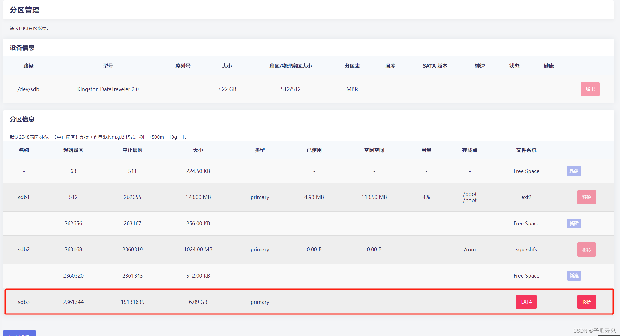Remove the sdb2 squashfs partition with 移除

[x=586, y=249]
